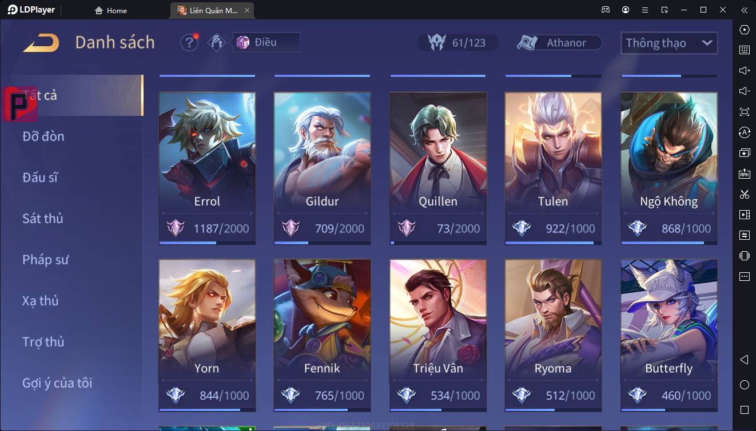Select the Sát thủ category

point(43,218)
